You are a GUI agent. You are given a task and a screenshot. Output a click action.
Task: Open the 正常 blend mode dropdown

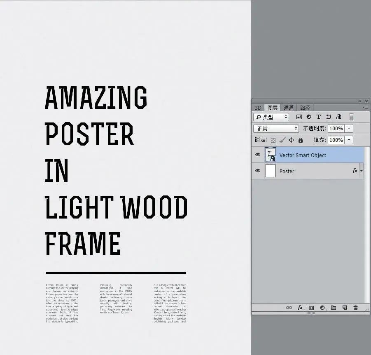click(276, 129)
